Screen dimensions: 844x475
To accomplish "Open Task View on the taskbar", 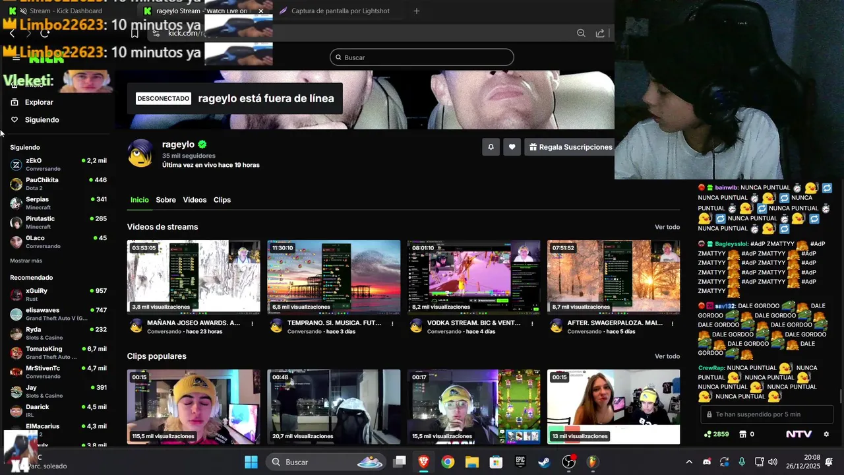I will point(400,462).
